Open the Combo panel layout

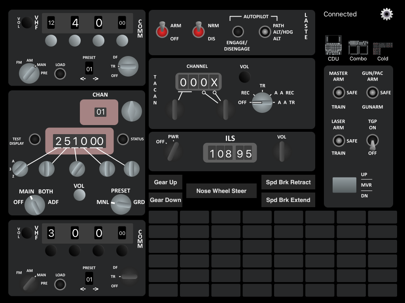point(358,47)
